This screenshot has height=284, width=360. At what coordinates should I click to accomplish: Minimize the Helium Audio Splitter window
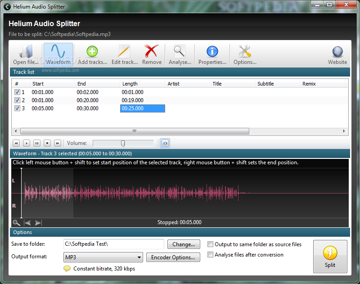[317, 5]
